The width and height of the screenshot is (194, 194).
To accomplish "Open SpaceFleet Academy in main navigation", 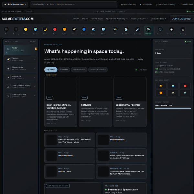I will [x=116, y=19].
